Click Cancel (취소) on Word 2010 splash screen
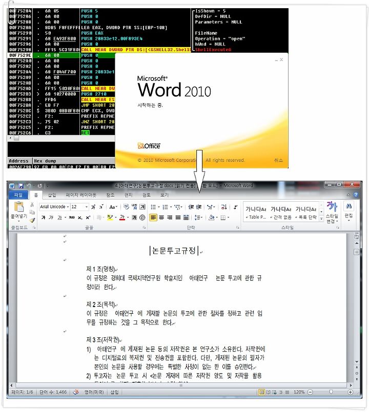Screen dimensions: 369x412 [278, 160]
